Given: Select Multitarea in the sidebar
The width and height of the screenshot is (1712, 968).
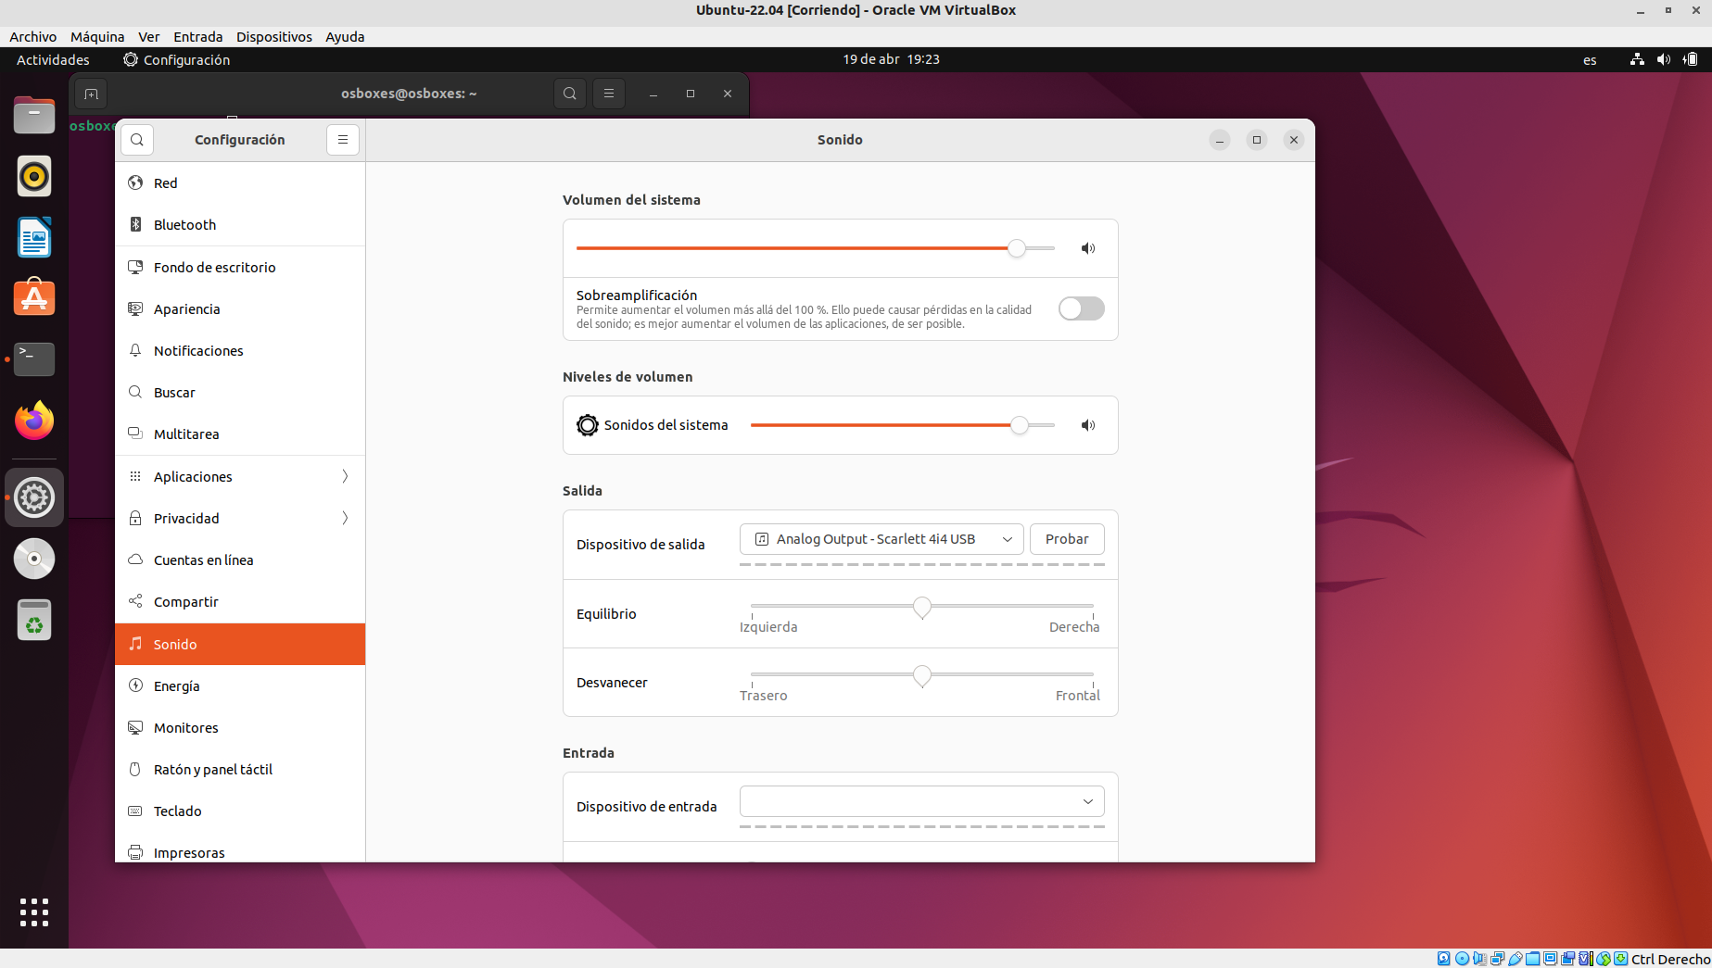Looking at the screenshot, I should pyautogui.click(x=240, y=434).
